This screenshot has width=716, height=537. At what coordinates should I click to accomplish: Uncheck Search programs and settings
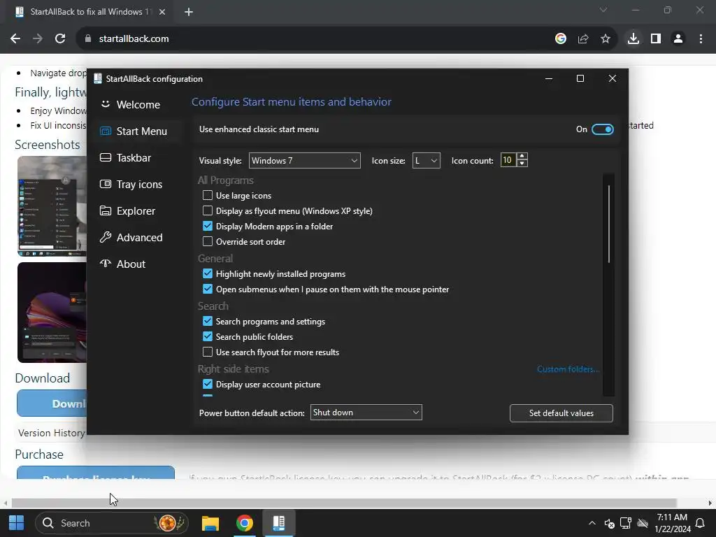click(207, 321)
